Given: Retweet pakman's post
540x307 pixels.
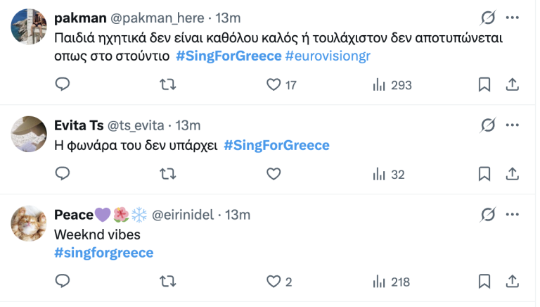Looking at the screenshot, I should [168, 84].
